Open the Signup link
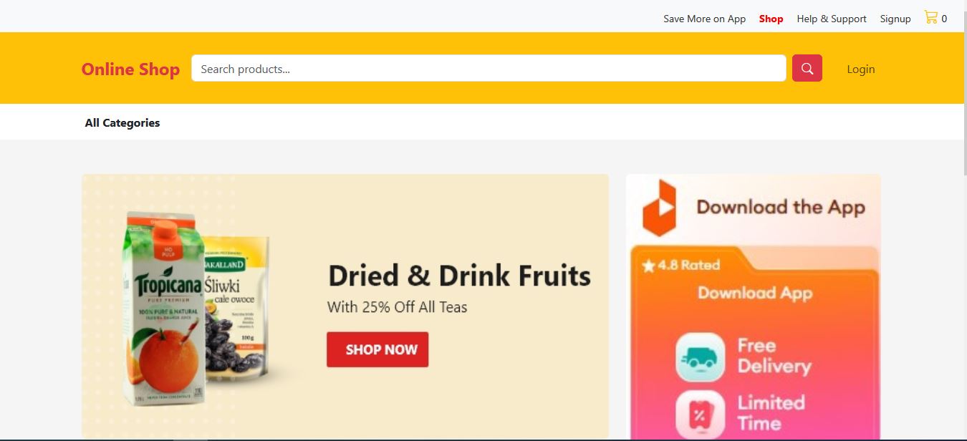The width and height of the screenshot is (967, 441). (895, 19)
